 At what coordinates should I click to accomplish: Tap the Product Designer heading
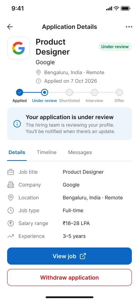point(52,47)
